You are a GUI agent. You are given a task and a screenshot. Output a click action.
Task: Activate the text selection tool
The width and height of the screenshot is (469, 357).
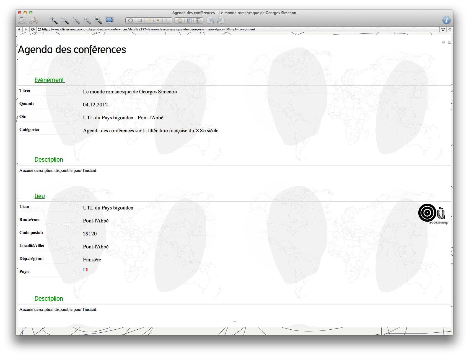click(189, 20)
